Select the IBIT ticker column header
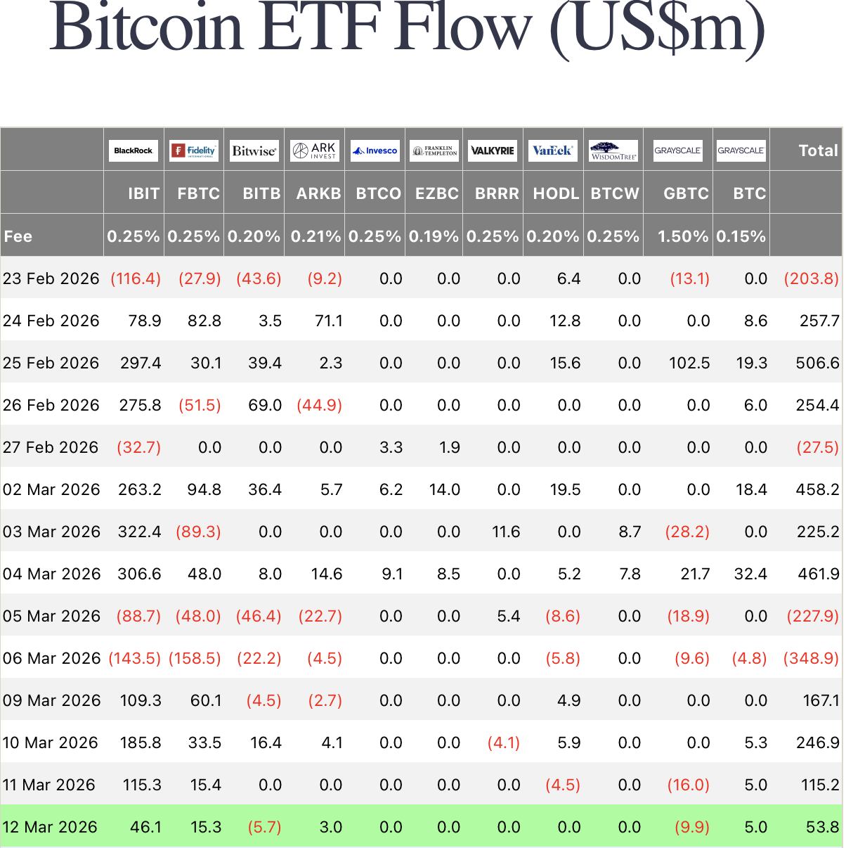 click(143, 193)
